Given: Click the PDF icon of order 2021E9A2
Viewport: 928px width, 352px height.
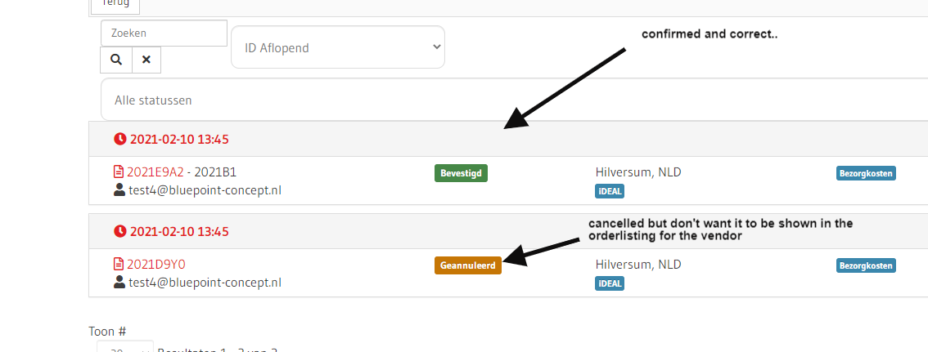Looking at the screenshot, I should point(118,172).
